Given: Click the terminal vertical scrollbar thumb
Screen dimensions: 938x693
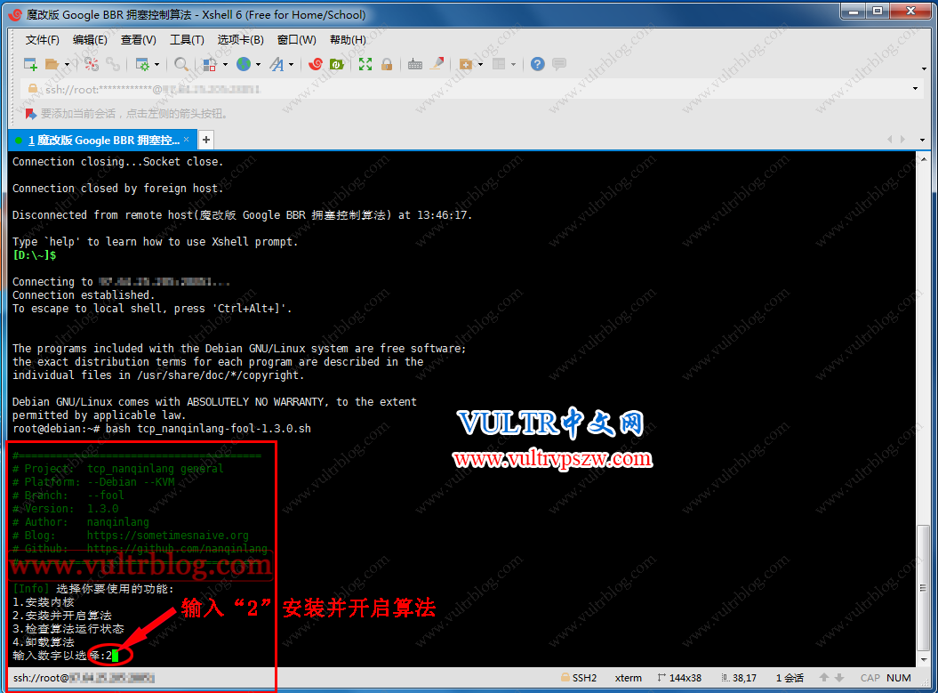Looking at the screenshot, I should click(923, 588).
